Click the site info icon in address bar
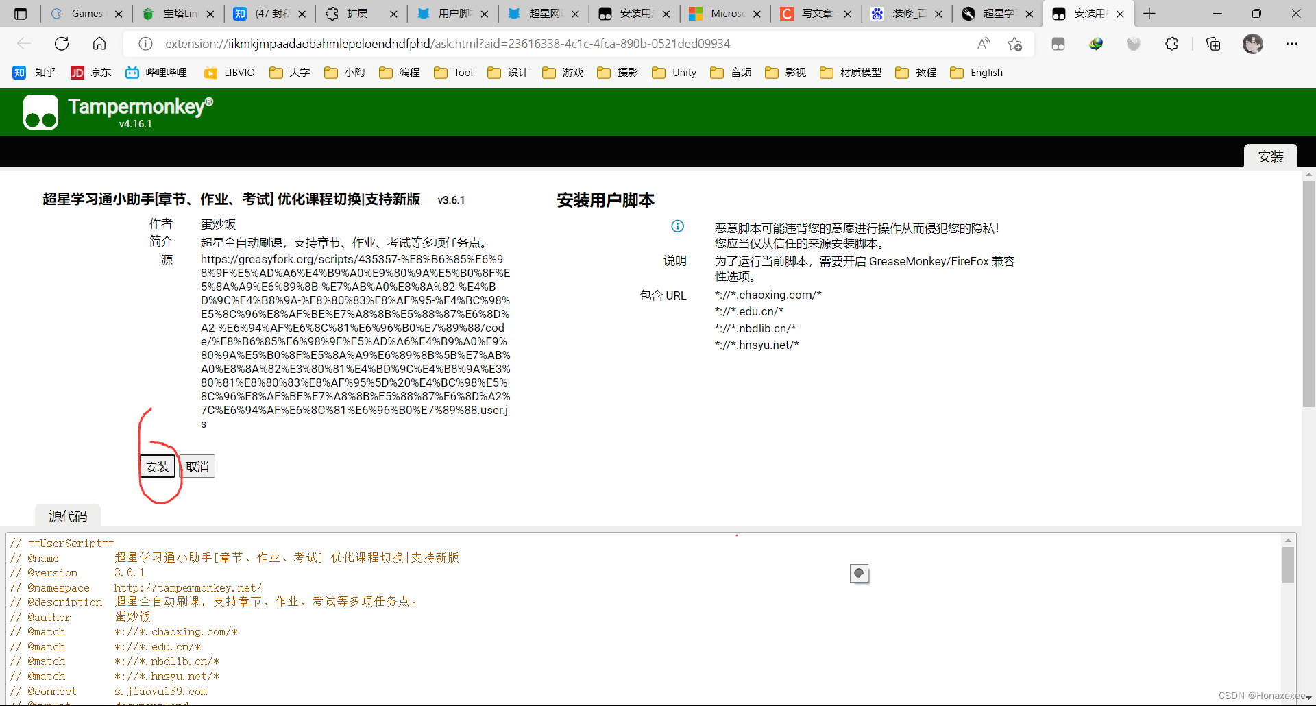 tap(145, 44)
